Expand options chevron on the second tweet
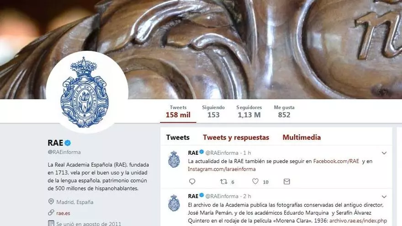This screenshot has width=402, height=226. click(384, 197)
